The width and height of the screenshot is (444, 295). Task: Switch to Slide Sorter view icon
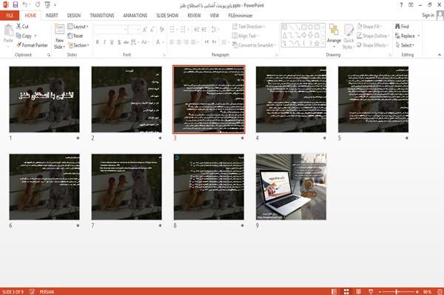(346, 291)
